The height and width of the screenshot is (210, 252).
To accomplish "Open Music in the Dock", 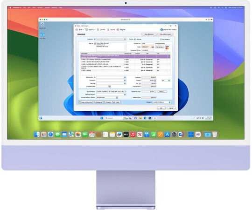I will 133,135.
